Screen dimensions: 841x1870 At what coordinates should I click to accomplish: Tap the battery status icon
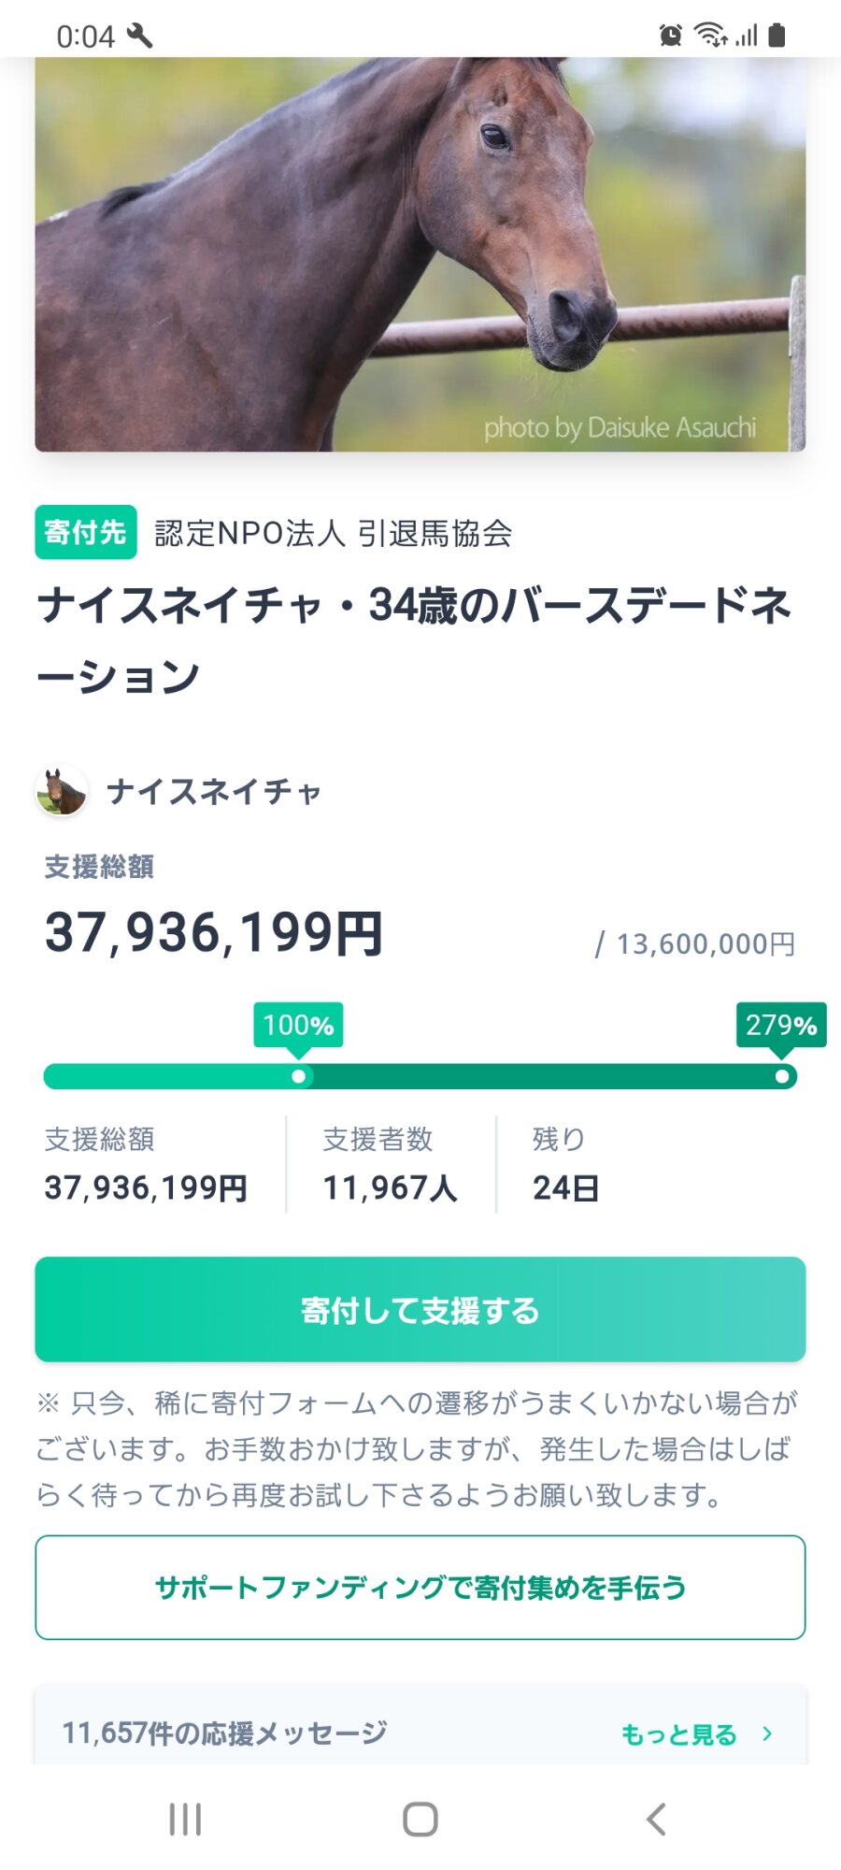click(x=777, y=36)
